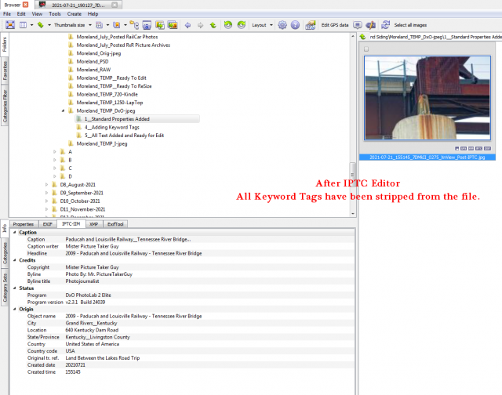This screenshot has height=395, width=502.
Task: Close the Browser tab with red X
Action: [x=26, y=5]
